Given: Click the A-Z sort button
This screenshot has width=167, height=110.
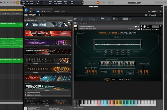Looking at the screenshot, I should (36, 21).
